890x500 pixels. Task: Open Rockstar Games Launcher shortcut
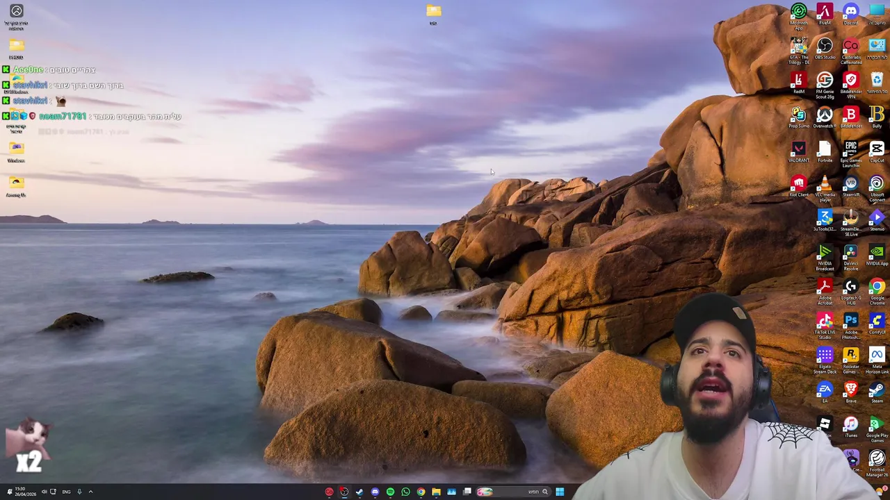[851, 361]
